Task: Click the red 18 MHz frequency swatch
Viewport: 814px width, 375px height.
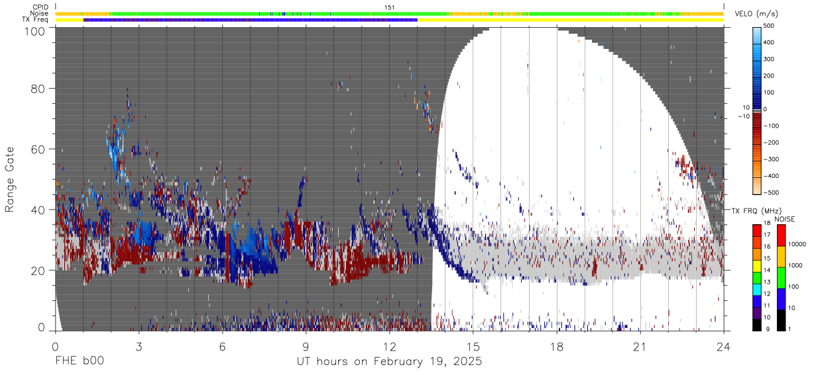Action: coord(758,229)
